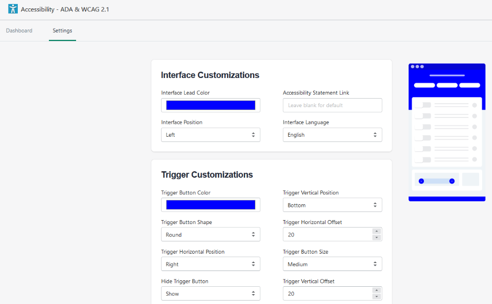Decrease the Trigger Horizontal Offset value
Image resolution: width=492 pixels, height=304 pixels.
pyautogui.click(x=376, y=237)
